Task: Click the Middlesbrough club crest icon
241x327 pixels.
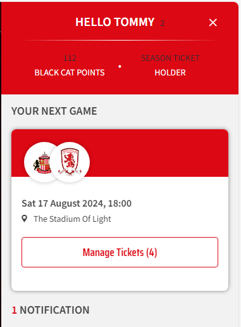Action: coord(70,162)
